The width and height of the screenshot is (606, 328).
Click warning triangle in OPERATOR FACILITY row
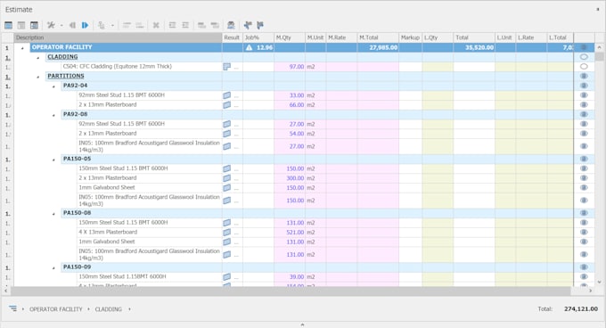tap(249, 47)
